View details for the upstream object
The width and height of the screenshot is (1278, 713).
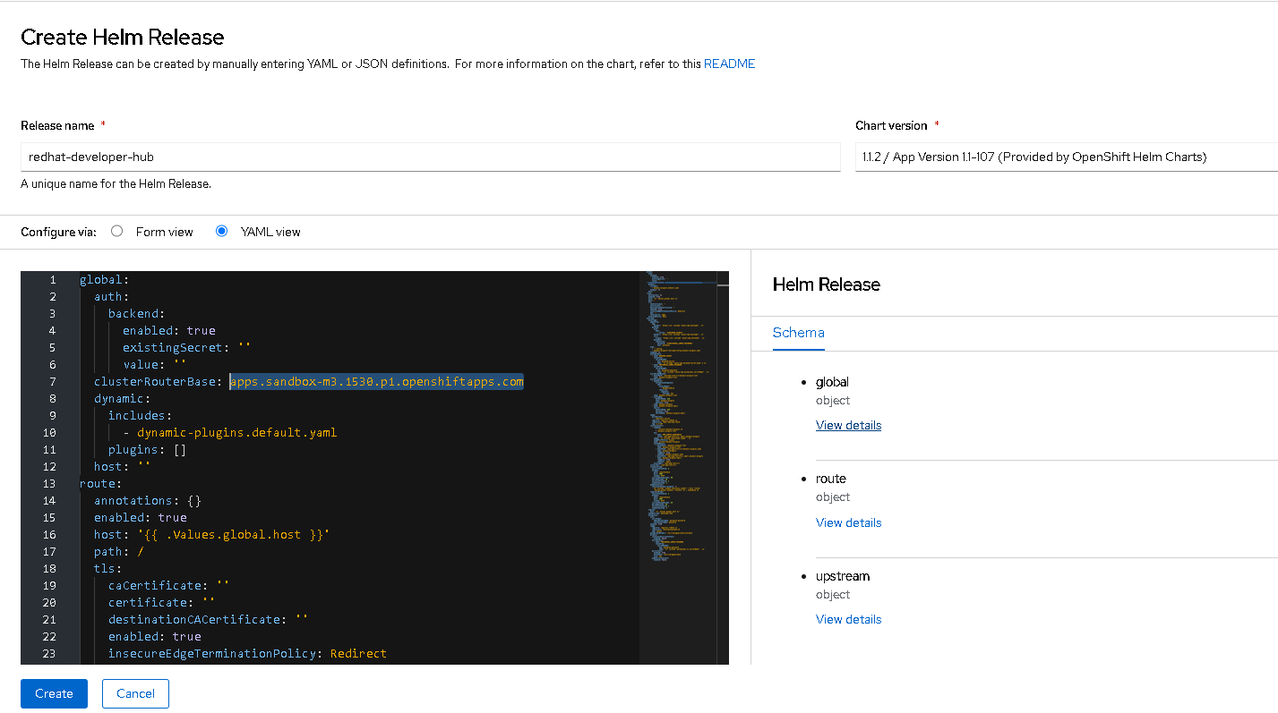coord(848,619)
